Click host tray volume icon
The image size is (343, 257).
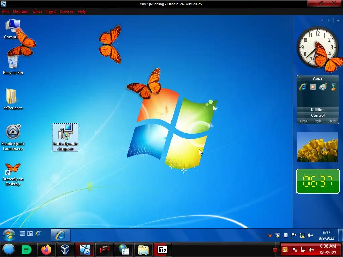(x=311, y=250)
